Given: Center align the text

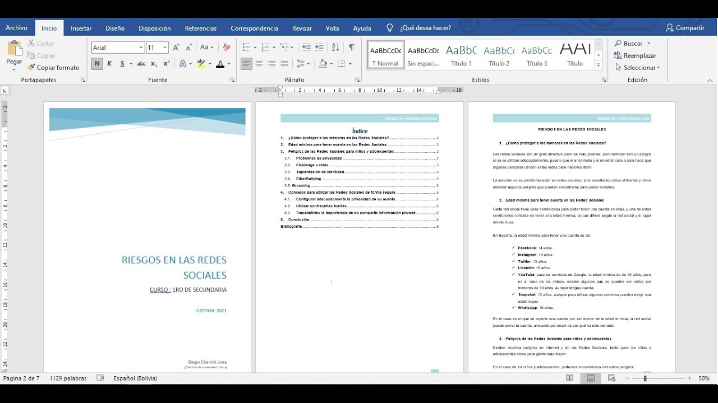Looking at the screenshot, I should (x=259, y=64).
